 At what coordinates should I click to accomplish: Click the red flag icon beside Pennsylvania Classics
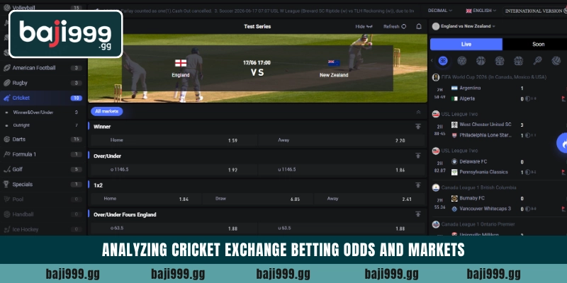pyautogui.click(x=563, y=172)
